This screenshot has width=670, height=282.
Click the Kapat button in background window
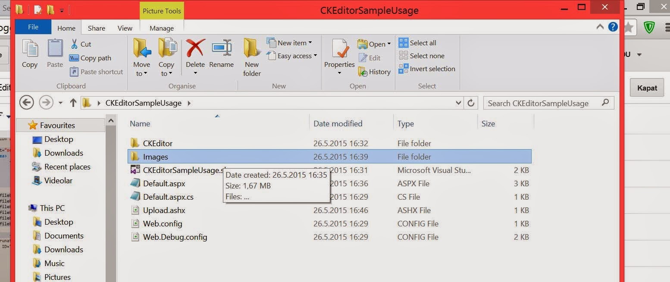pyautogui.click(x=647, y=88)
